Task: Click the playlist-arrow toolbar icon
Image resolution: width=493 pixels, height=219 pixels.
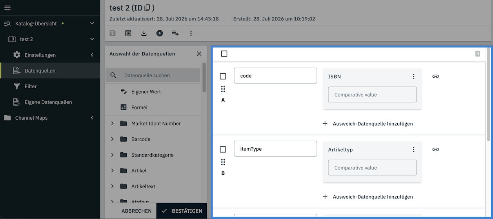Action: [x=175, y=33]
